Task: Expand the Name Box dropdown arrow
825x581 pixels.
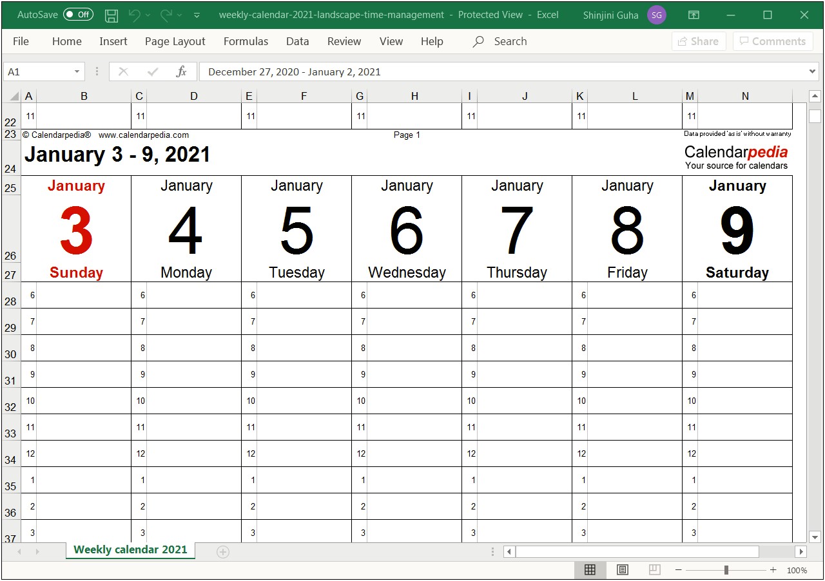Action: (77, 71)
